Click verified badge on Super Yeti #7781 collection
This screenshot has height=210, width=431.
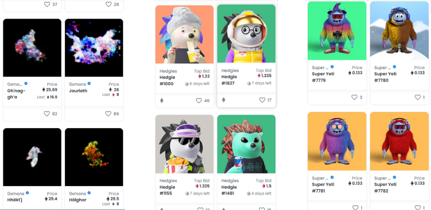[x=332, y=177]
